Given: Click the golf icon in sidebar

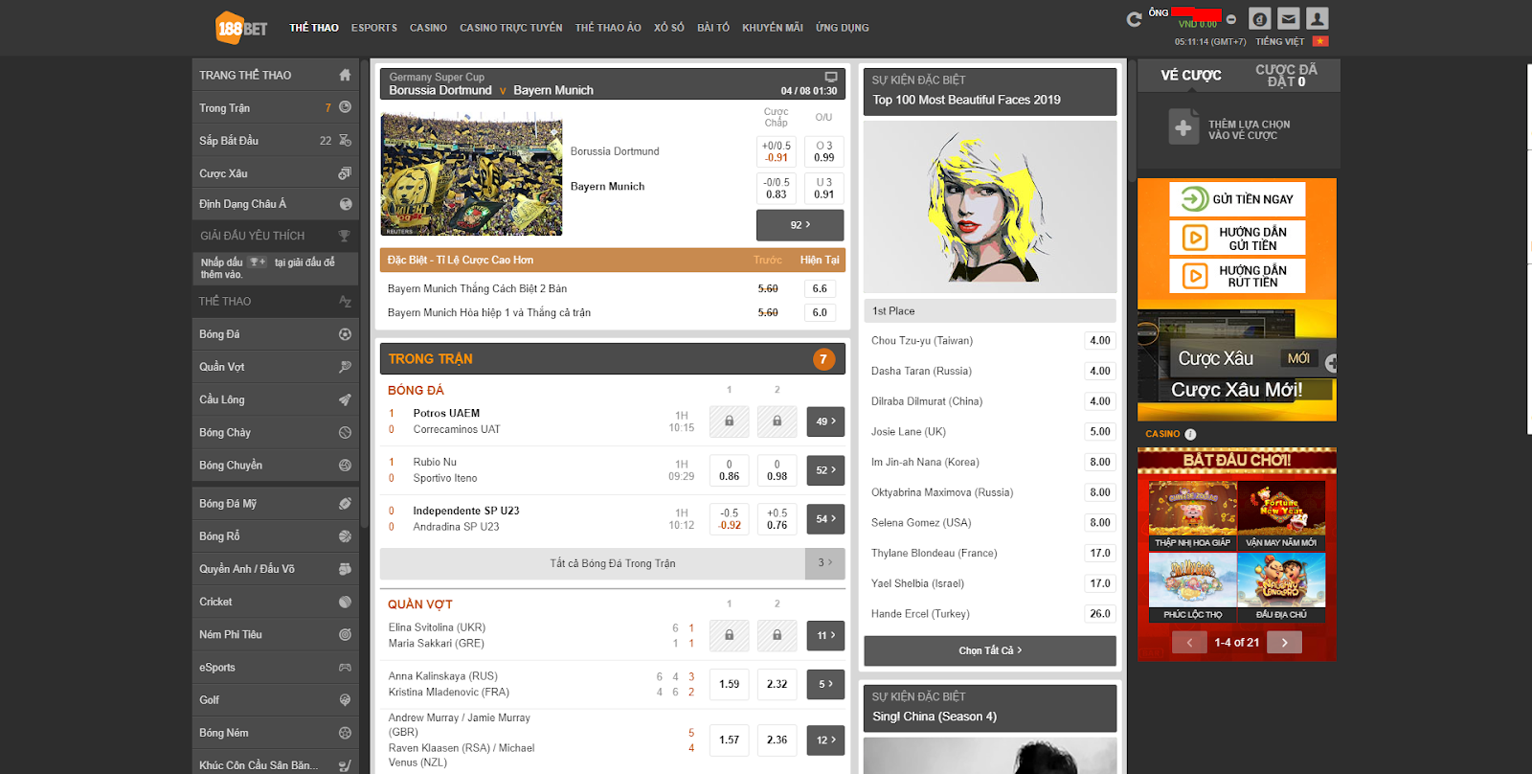Looking at the screenshot, I should click(x=345, y=700).
